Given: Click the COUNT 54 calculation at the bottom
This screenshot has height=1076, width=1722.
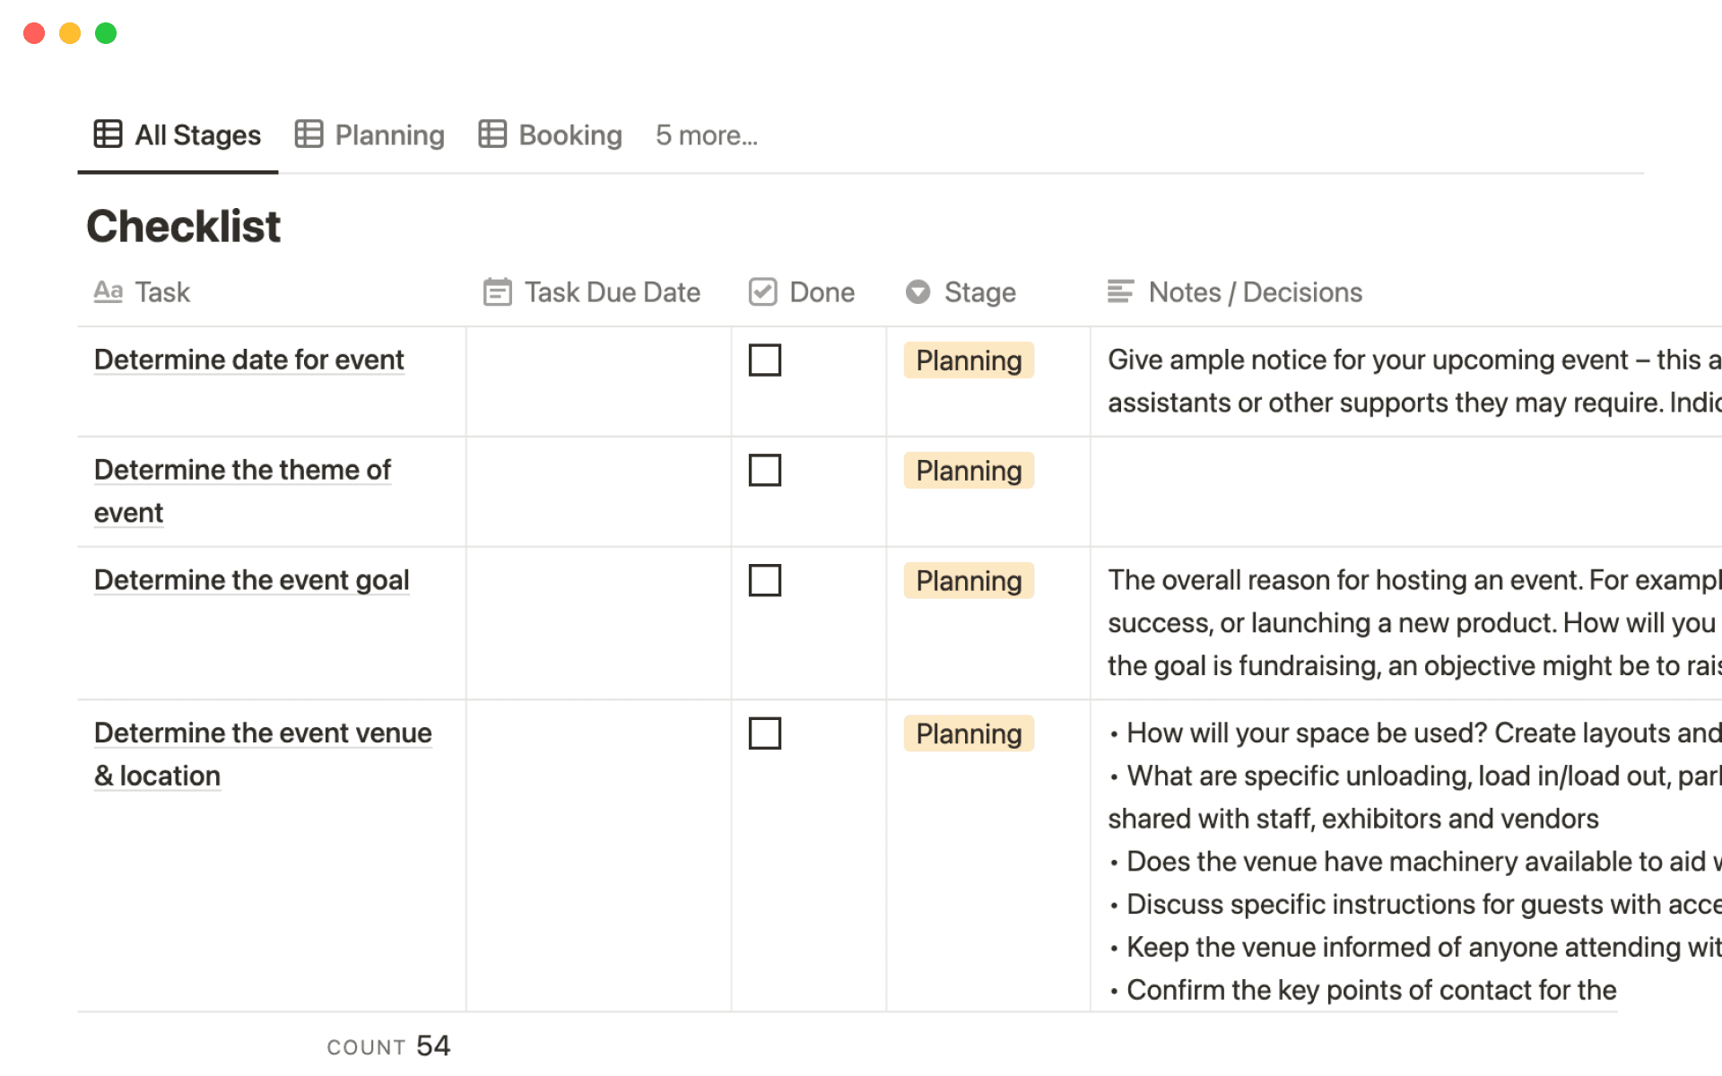Looking at the screenshot, I should click(x=387, y=1045).
